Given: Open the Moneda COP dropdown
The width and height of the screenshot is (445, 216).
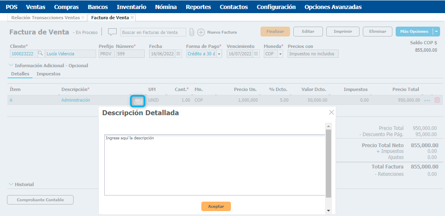Looking at the screenshot, I should pos(280,54).
